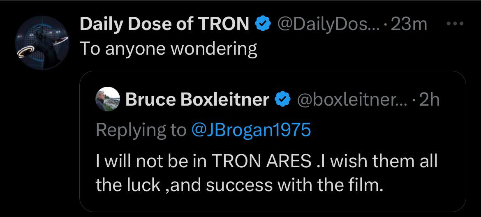This screenshot has height=217, width=481.
Task: Click verified badge next to Daily Dose of TRON
Action: 262,24
